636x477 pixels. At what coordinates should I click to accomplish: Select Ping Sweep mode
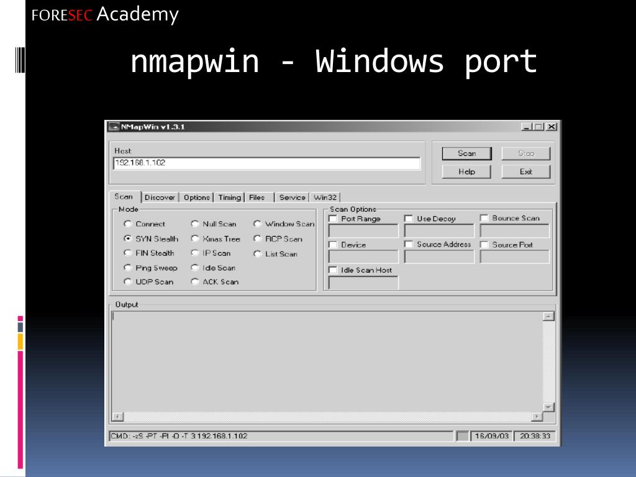128,268
